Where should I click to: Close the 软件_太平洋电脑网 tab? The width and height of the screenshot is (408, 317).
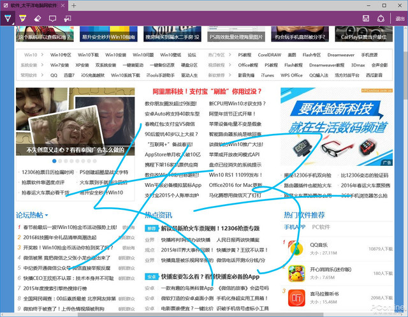point(63,6)
